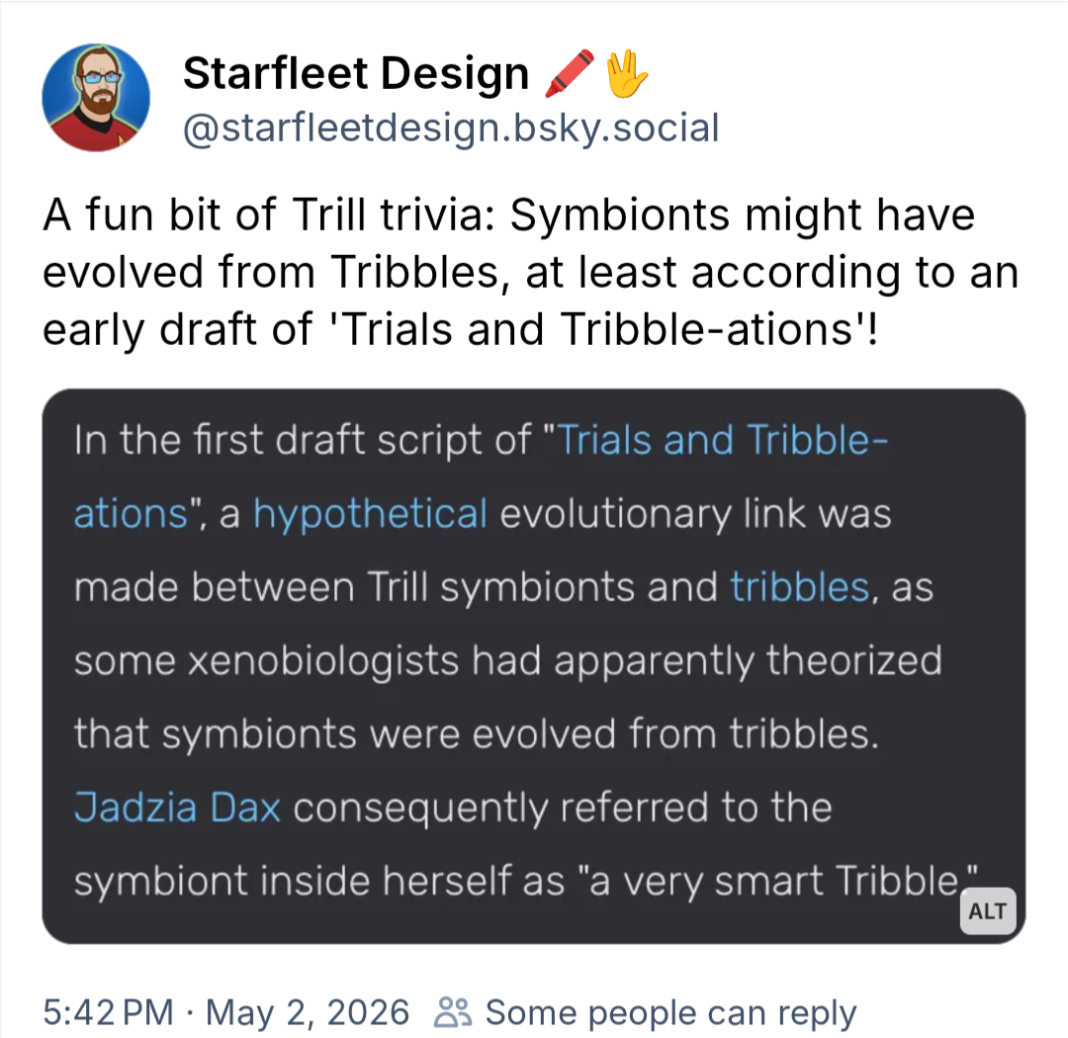The height and width of the screenshot is (1038, 1068).
Task: Click the Vulcan salute hand emoji
Action: coord(626,73)
